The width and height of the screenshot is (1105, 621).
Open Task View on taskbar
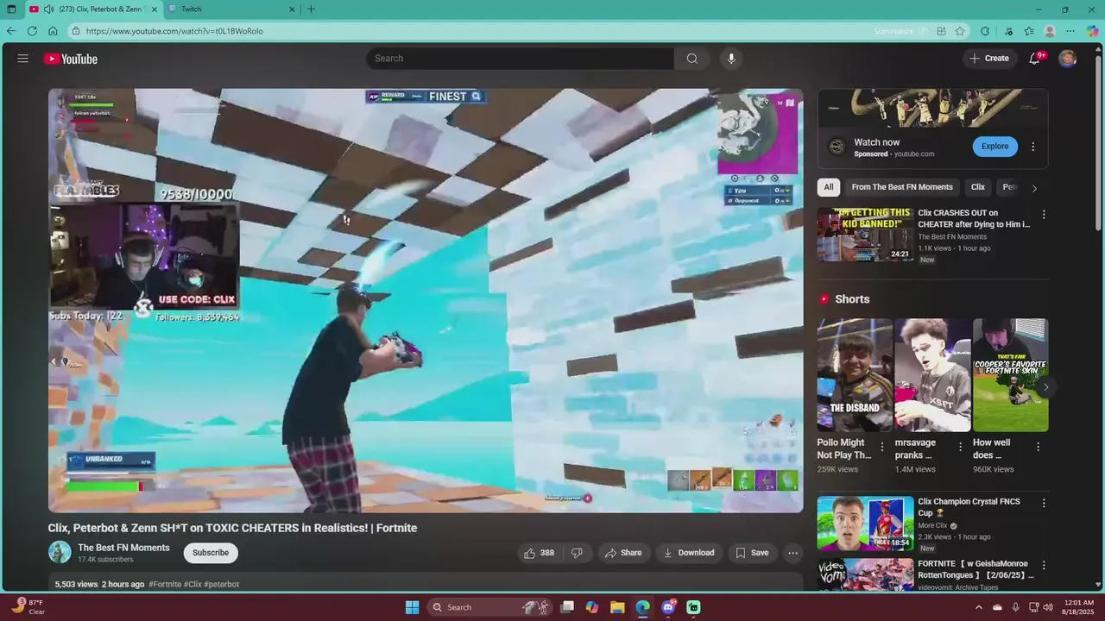click(567, 607)
